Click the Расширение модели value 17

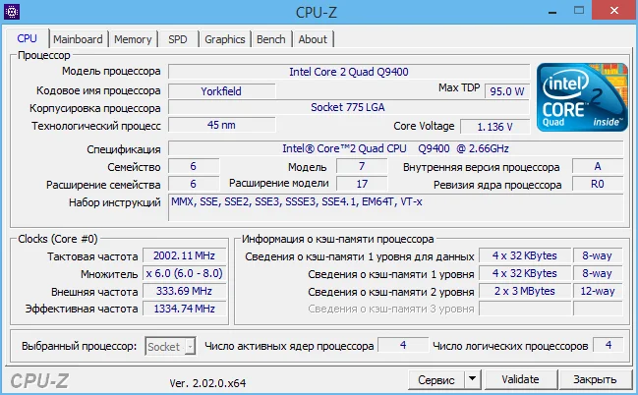coord(362,184)
